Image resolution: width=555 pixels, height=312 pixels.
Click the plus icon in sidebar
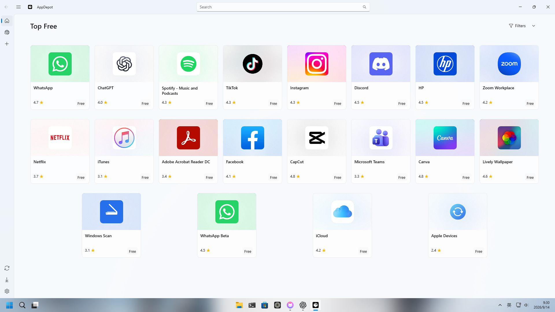(7, 44)
